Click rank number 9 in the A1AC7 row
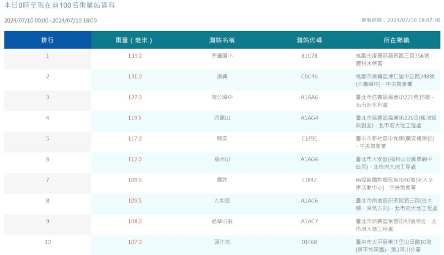This screenshot has height=255, width=444. [48, 221]
